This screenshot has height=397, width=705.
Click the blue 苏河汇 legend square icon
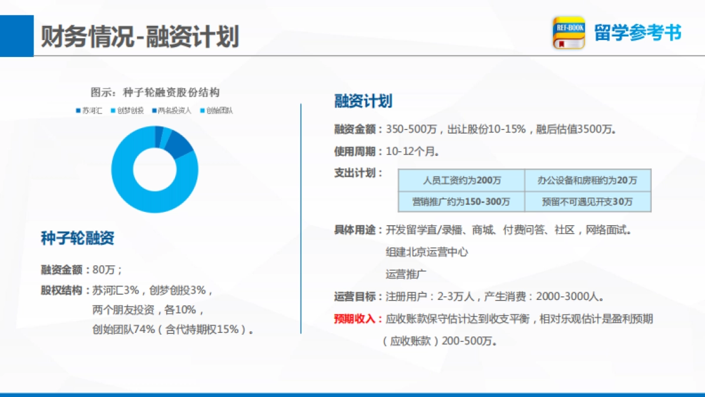[x=78, y=110]
